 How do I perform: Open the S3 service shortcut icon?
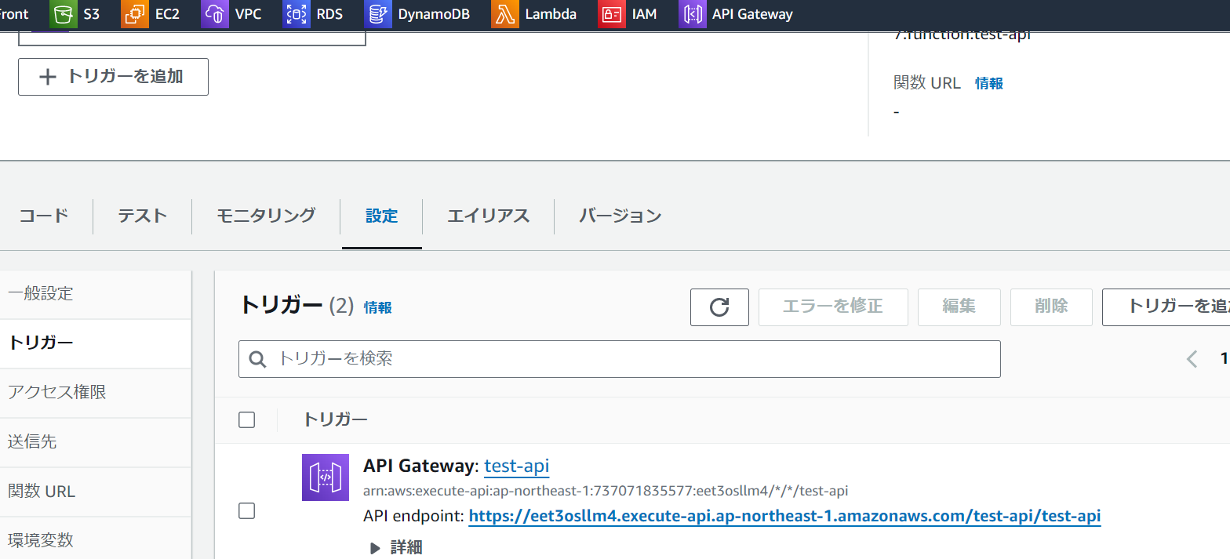pyautogui.click(x=64, y=14)
